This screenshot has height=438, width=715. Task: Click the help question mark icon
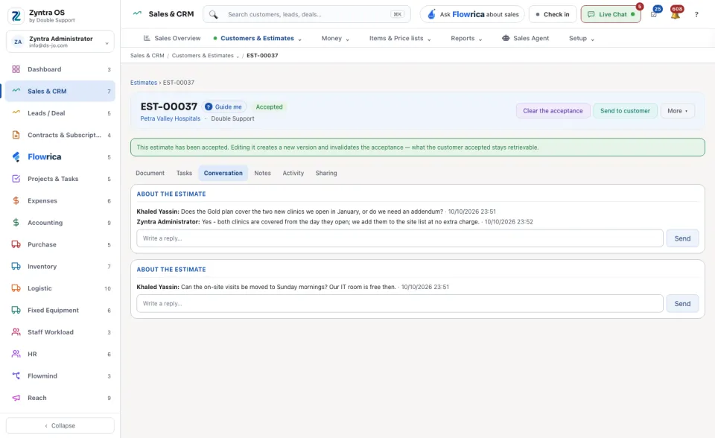coord(696,15)
